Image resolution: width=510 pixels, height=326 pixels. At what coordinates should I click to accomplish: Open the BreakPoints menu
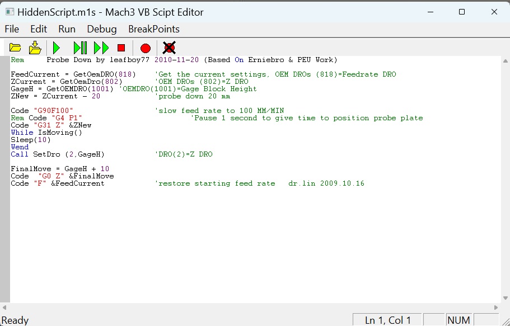(x=154, y=29)
